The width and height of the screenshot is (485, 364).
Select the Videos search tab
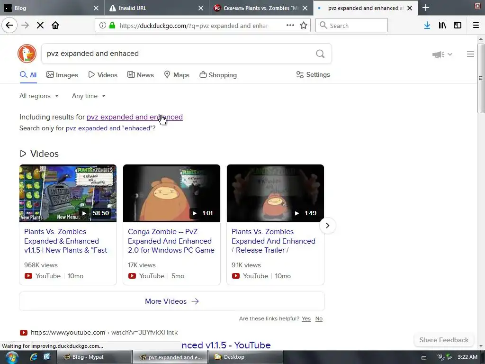point(103,75)
